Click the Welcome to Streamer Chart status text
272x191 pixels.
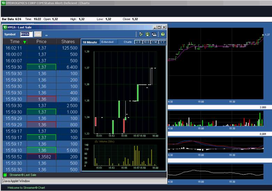pyautogui.click(x=26, y=188)
